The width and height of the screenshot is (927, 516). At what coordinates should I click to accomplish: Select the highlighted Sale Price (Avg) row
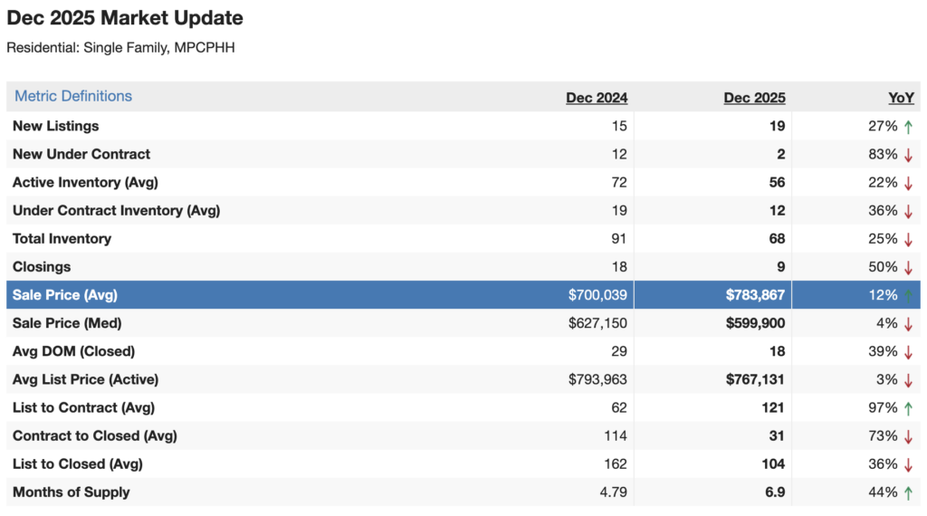65,295
